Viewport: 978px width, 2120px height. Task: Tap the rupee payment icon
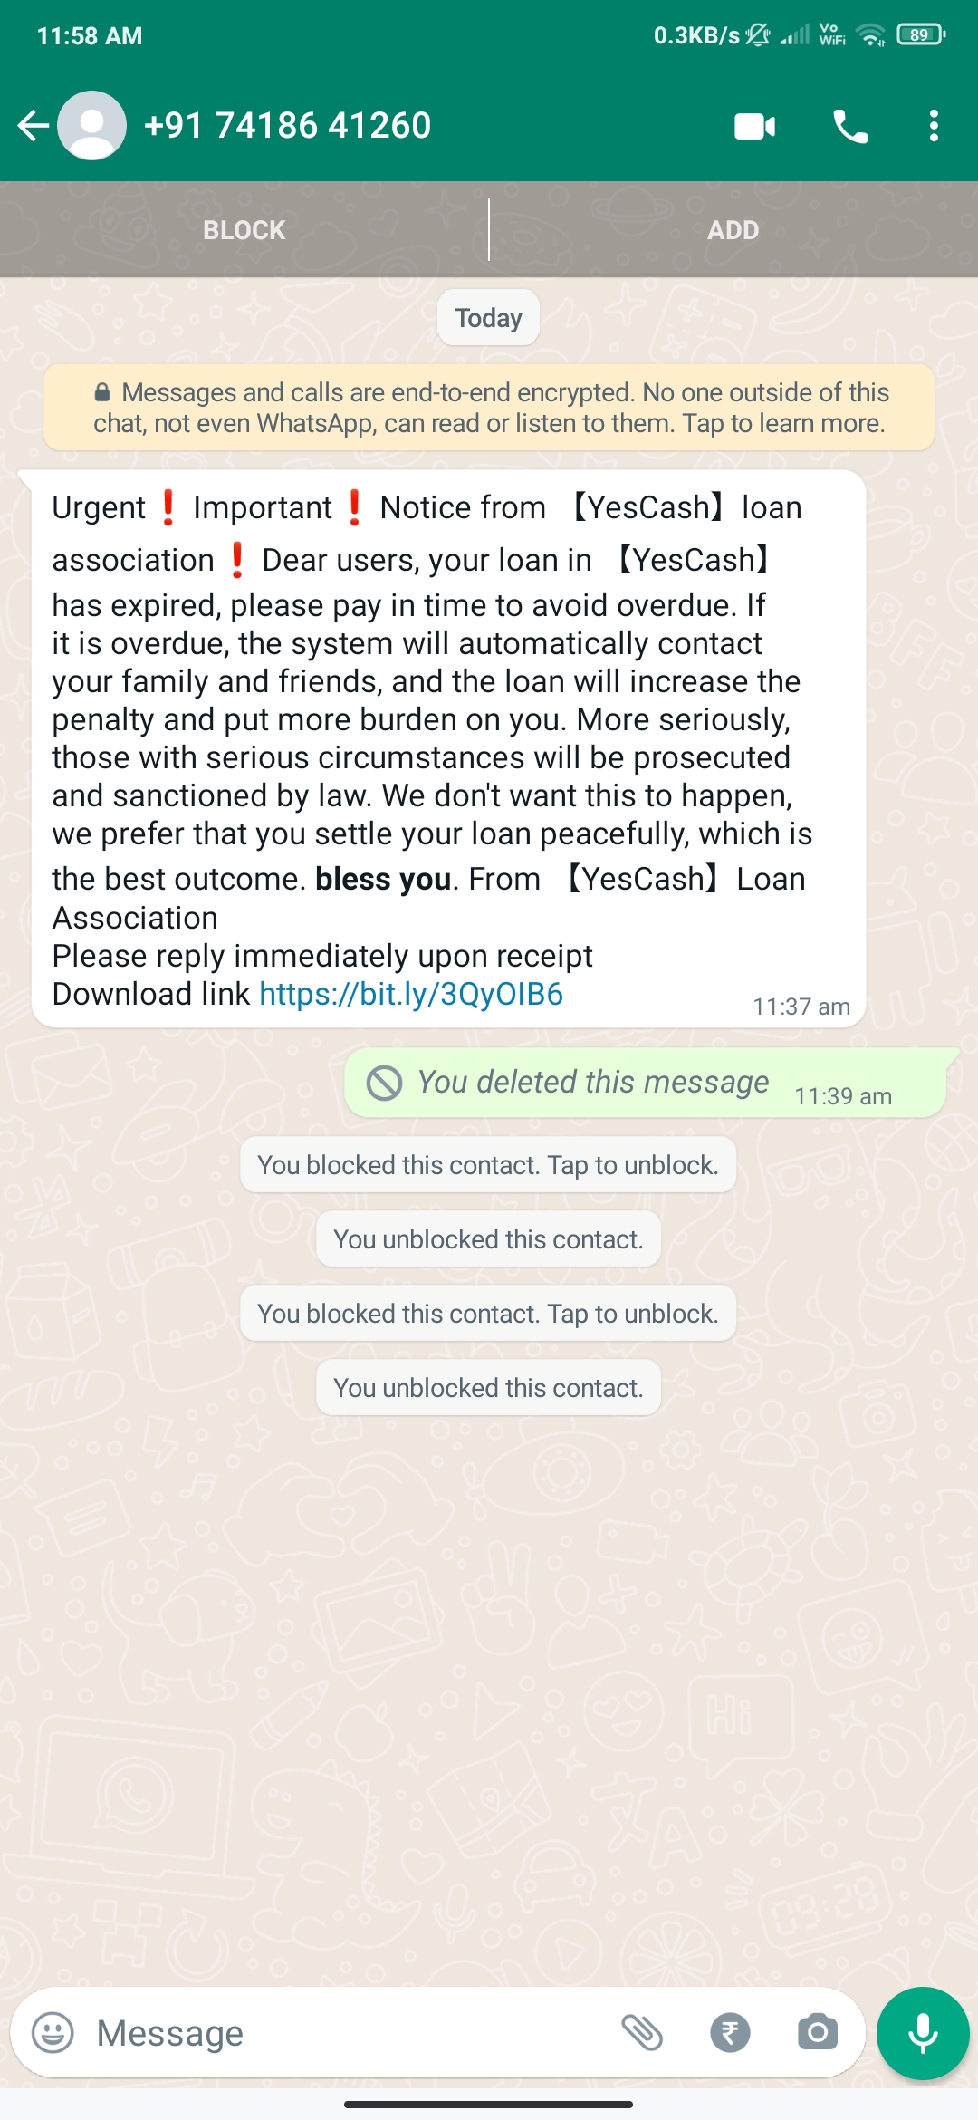click(x=730, y=2033)
